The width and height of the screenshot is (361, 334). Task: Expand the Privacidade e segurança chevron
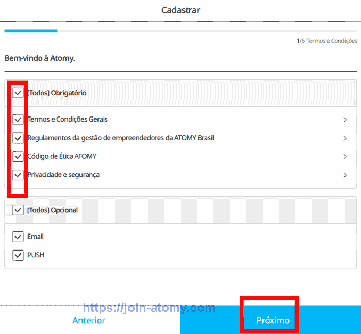pyautogui.click(x=345, y=175)
